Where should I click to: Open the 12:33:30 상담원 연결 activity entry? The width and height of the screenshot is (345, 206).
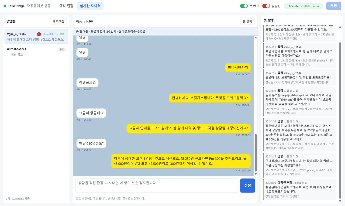pyautogui.click(x=299, y=189)
